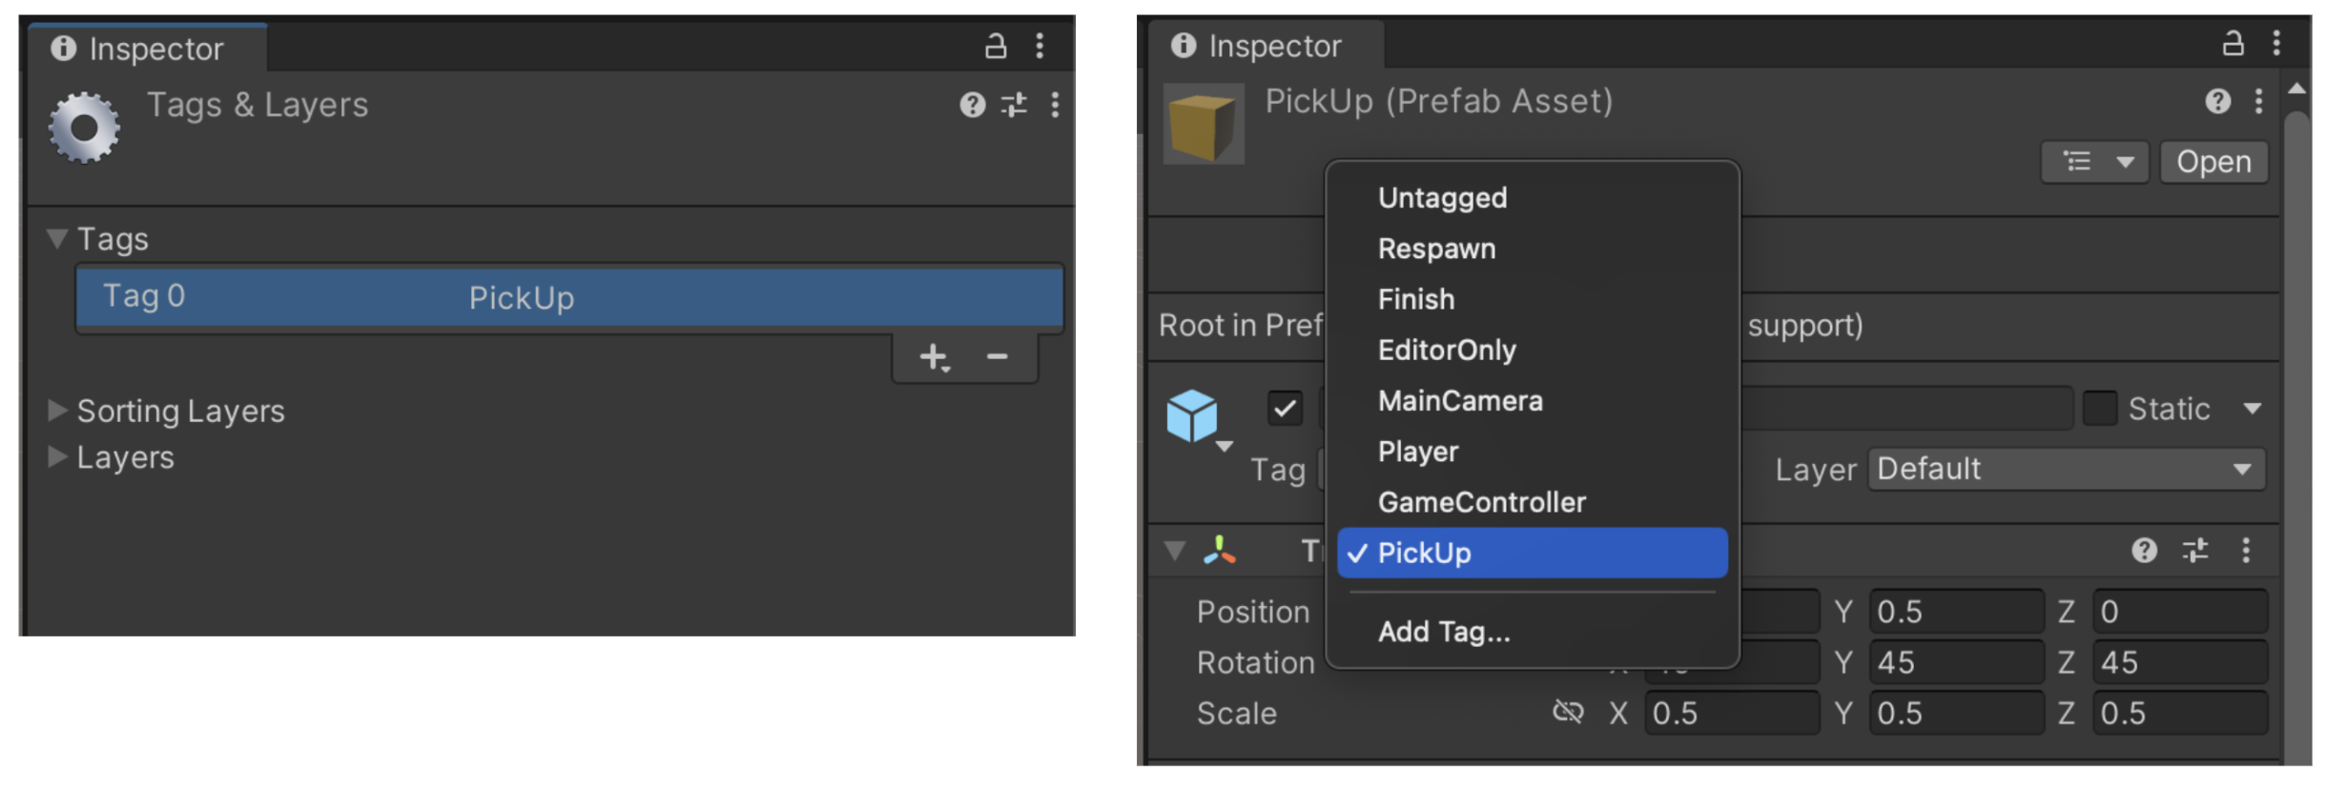This screenshot has width=2327, height=787.
Task: Click the plus icon to add tag
Action: (934, 357)
